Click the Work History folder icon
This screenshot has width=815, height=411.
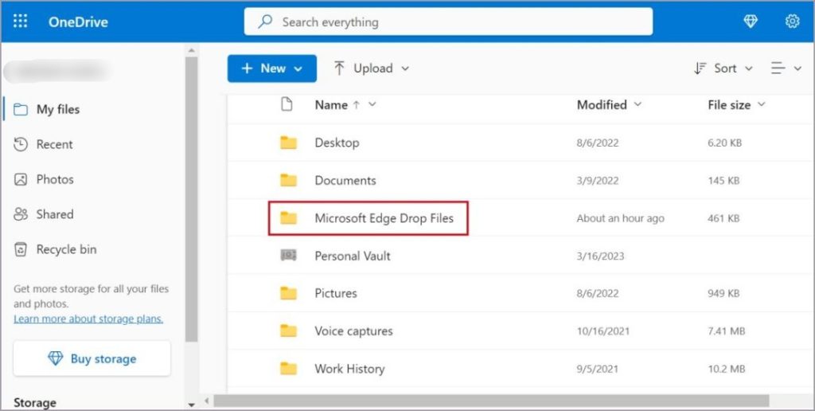tap(288, 369)
